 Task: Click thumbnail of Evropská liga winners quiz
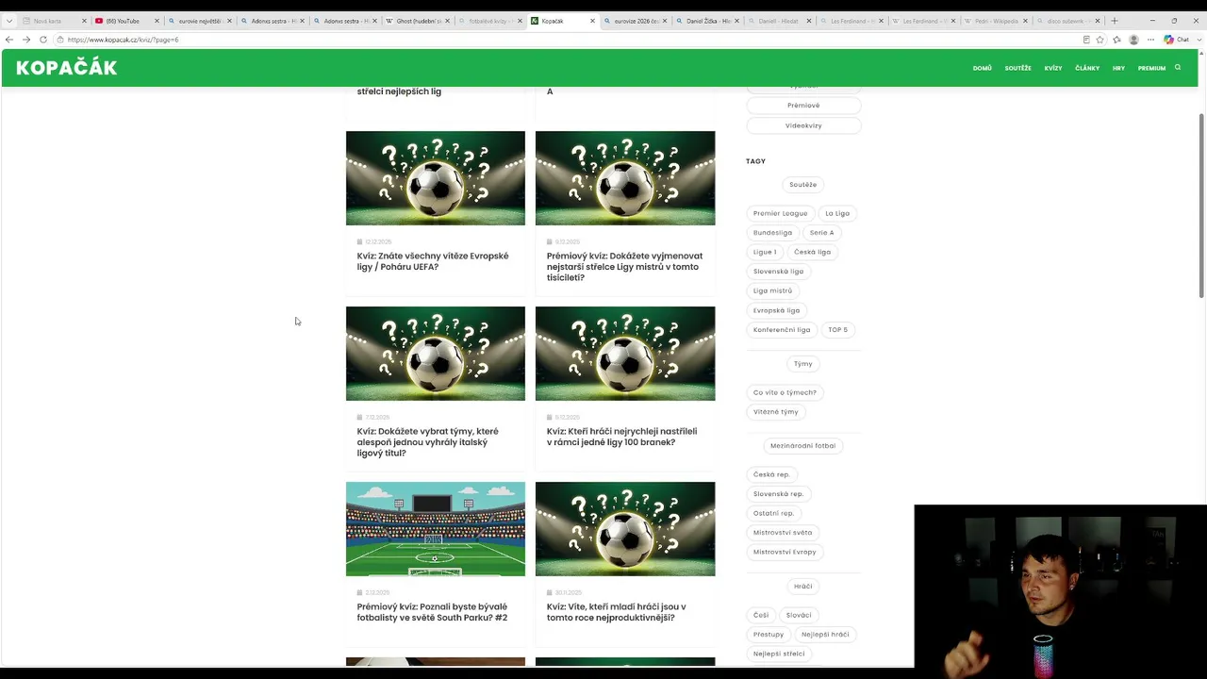pyautogui.click(x=435, y=178)
